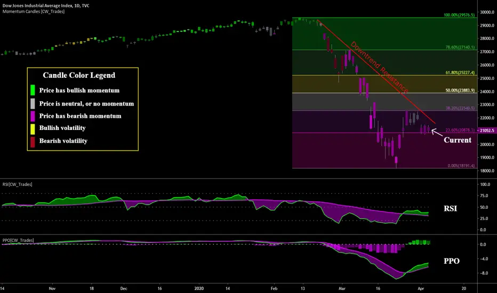Click 50.0 on the RSI axis

pos(484,207)
